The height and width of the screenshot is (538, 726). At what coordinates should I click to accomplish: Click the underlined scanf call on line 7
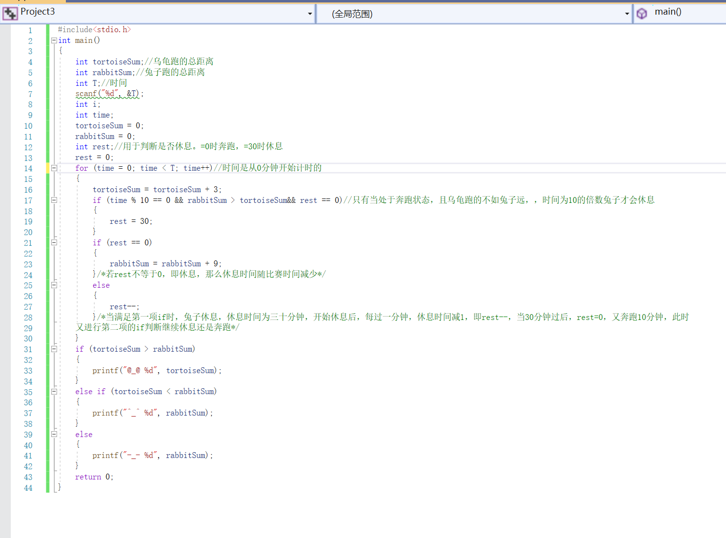click(x=109, y=94)
